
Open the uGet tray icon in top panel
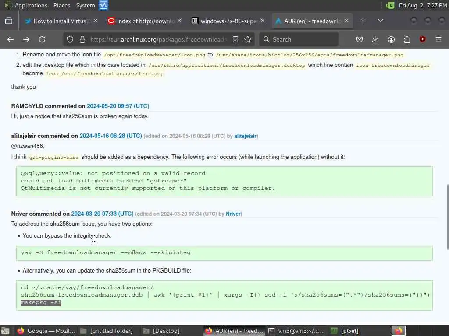pyautogui.click(x=390, y=5)
